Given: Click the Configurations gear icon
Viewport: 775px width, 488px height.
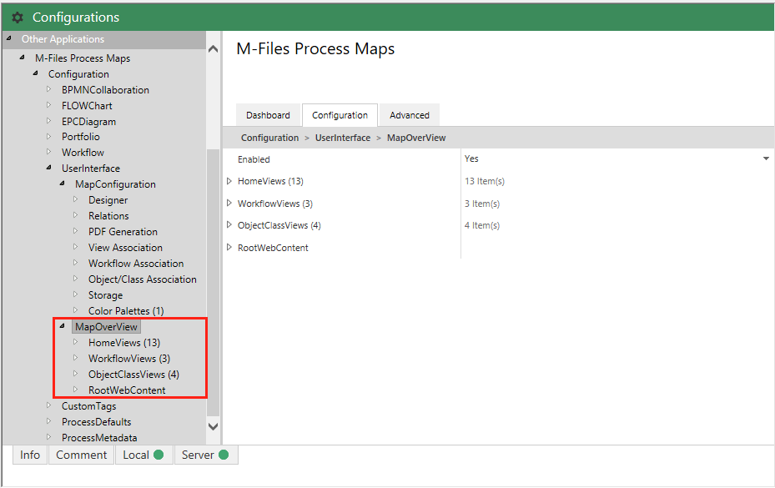Looking at the screenshot, I should [18, 18].
